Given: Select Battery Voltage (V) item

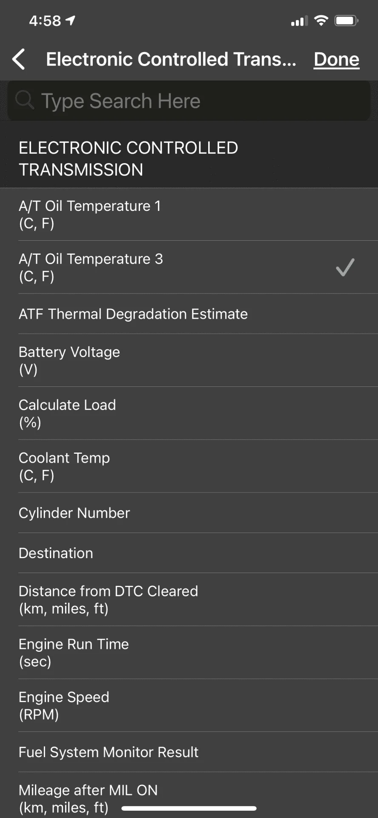Looking at the screenshot, I should tap(189, 360).
